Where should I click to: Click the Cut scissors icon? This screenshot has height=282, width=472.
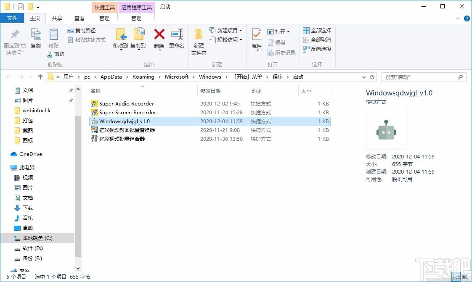[50, 54]
